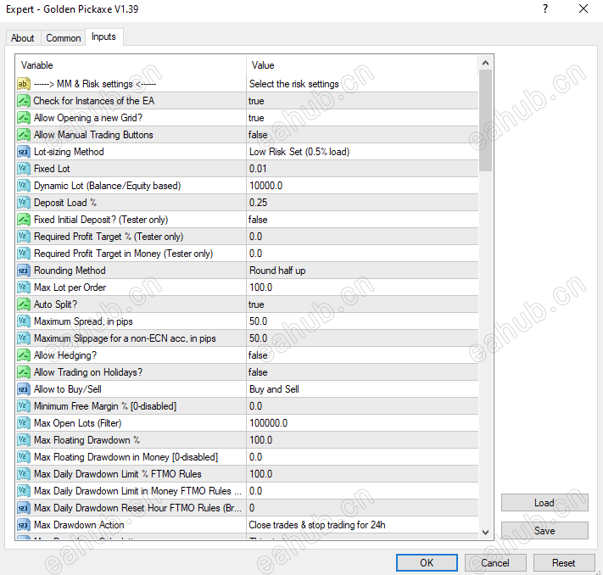603x575 pixels.
Task: Click the icon next to Allow Hedging?
Action: coord(24,355)
